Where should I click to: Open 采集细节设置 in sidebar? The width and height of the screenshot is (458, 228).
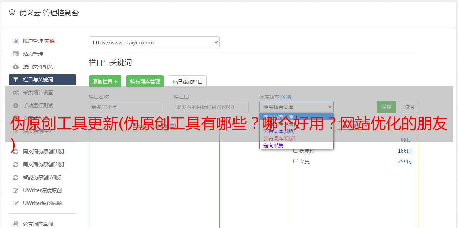point(38,92)
